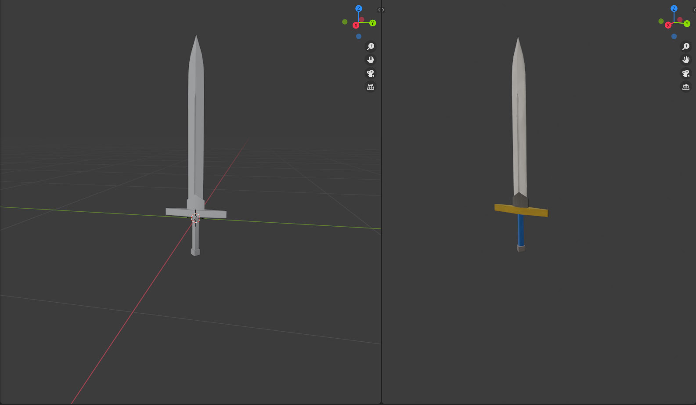Click perspective/orthographic grid icon in right viewport
696x405 pixels.
[x=685, y=87]
